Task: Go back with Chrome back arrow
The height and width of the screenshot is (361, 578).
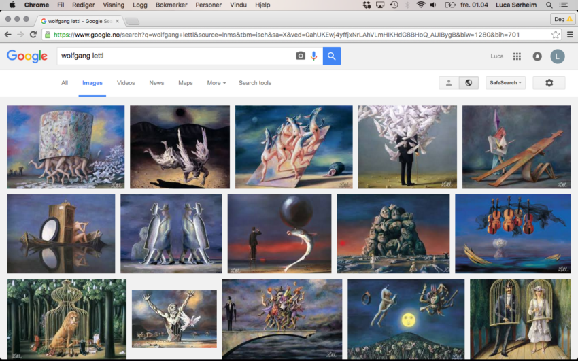Action: pyautogui.click(x=7, y=35)
